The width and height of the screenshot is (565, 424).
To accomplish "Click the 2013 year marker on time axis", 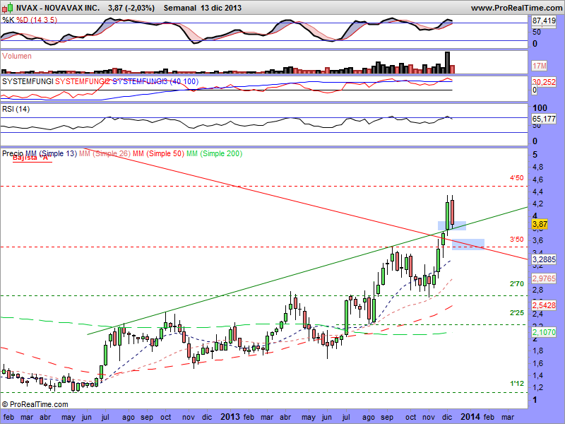I will pos(230,417).
